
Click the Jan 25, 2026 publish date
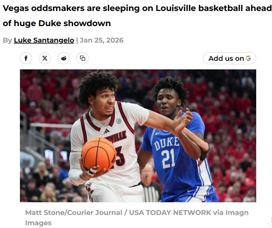101,40
